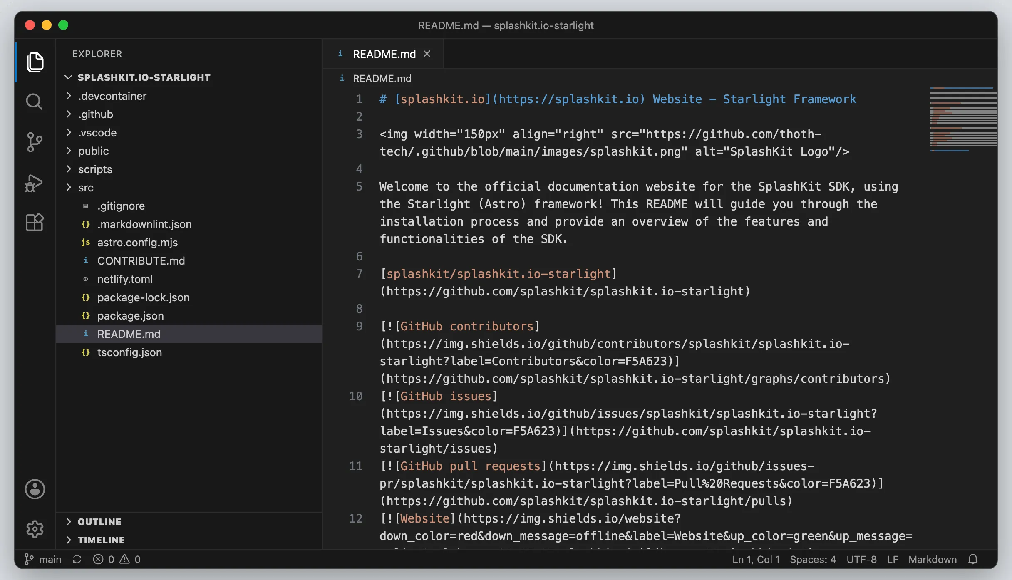Open the Explorer view in activity bar
This screenshot has width=1012, height=580.
click(35, 62)
